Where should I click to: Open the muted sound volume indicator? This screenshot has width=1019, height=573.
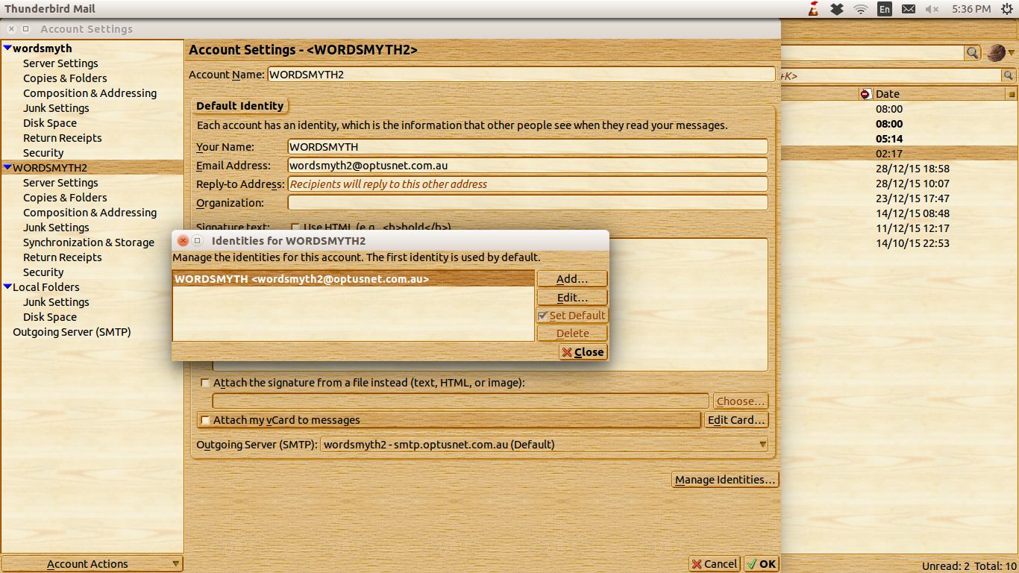click(932, 9)
